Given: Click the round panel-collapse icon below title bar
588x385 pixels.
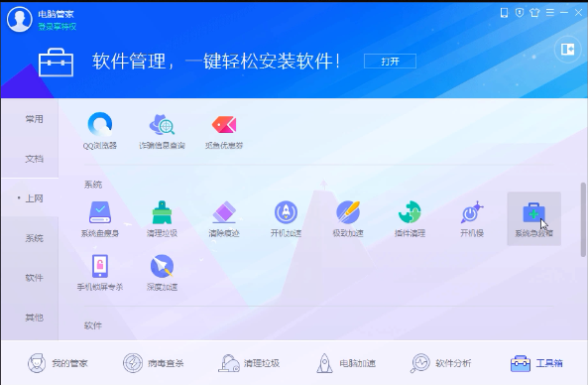Looking at the screenshot, I should click(568, 50).
